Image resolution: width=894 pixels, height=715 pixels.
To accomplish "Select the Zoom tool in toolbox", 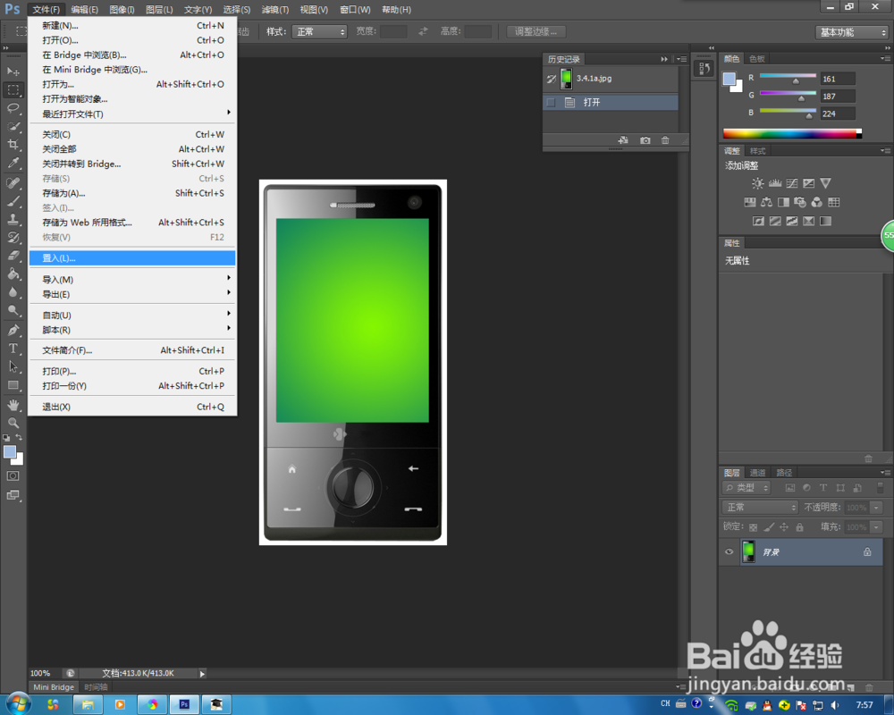I will pyautogui.click(x=13, y=423).
